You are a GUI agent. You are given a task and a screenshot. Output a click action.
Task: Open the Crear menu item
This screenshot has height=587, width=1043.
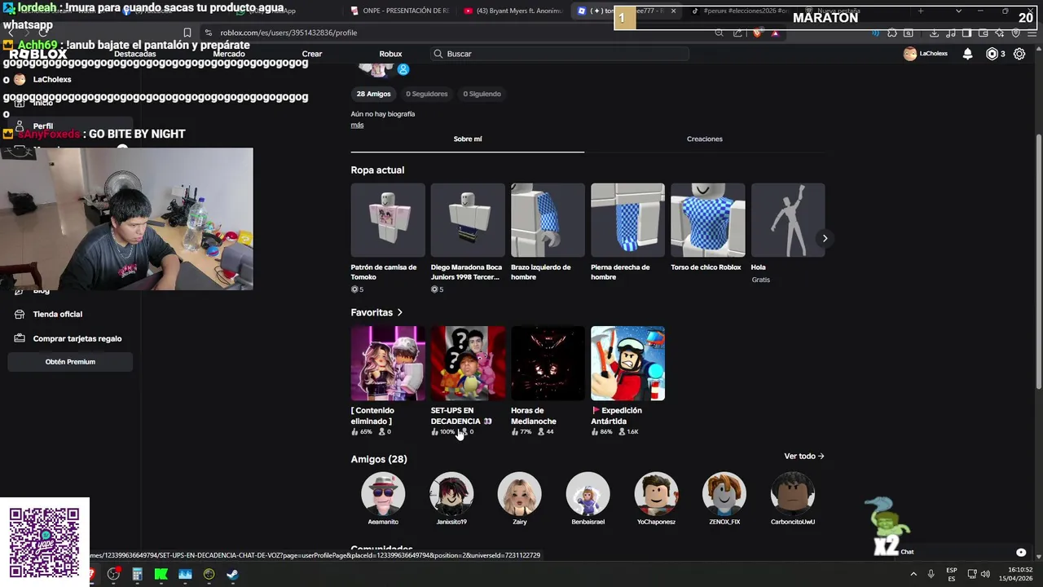[312, 54]
